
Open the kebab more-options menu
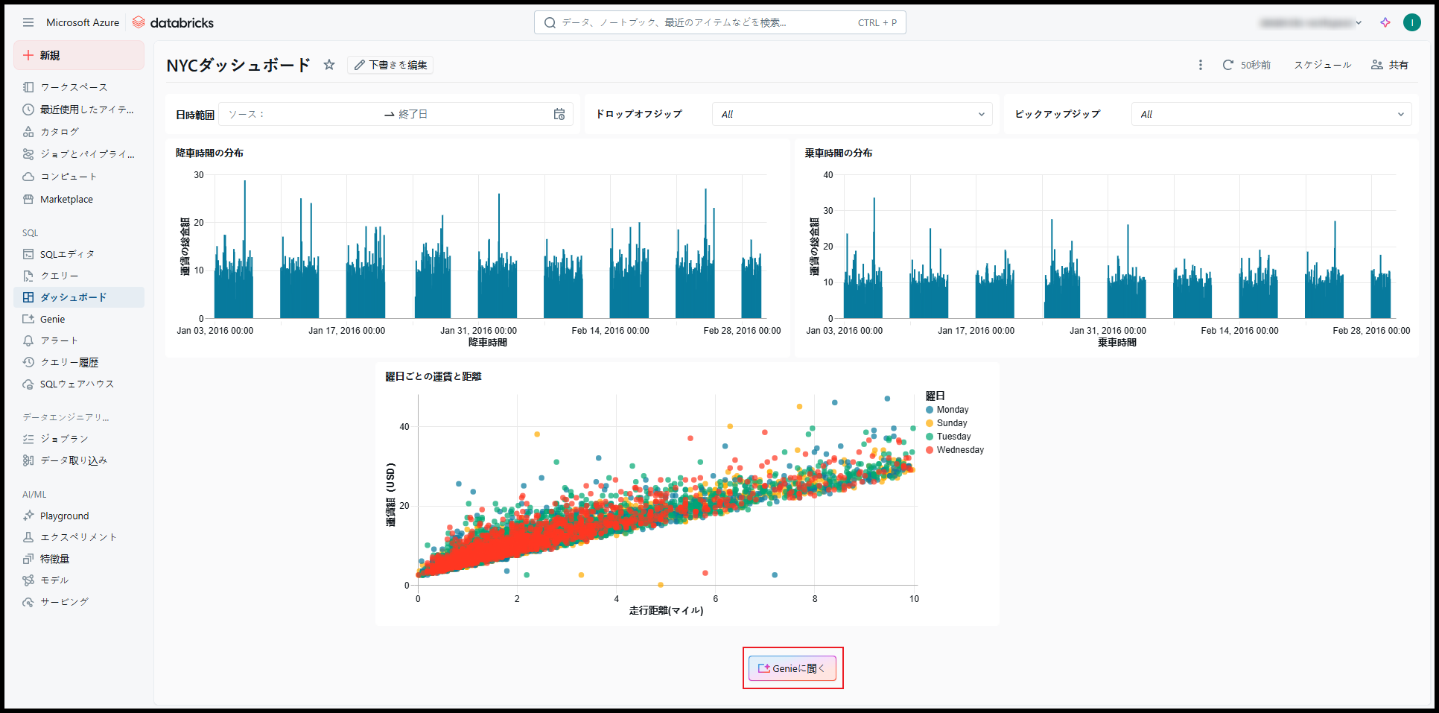click(1200, 65)
